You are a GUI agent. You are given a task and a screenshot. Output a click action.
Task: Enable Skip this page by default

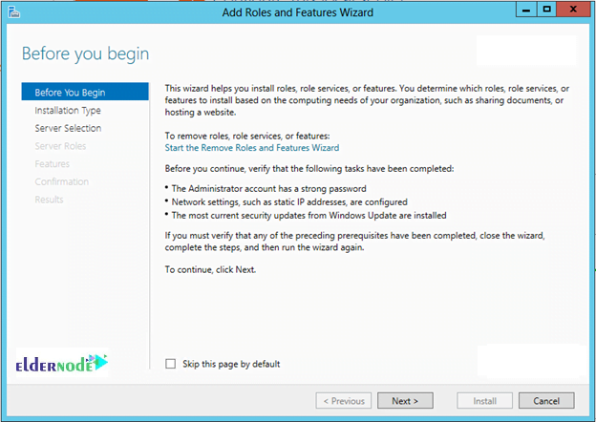[171, 364]
